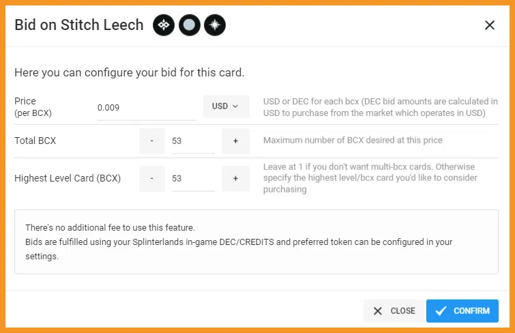Click the Price (per BCX) label
515x333 pixels.
(x=33, y=107)
